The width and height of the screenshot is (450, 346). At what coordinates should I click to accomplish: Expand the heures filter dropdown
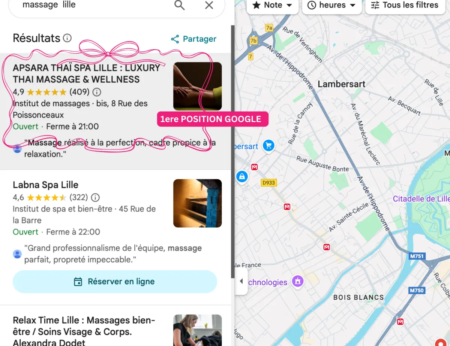point(332,5)
